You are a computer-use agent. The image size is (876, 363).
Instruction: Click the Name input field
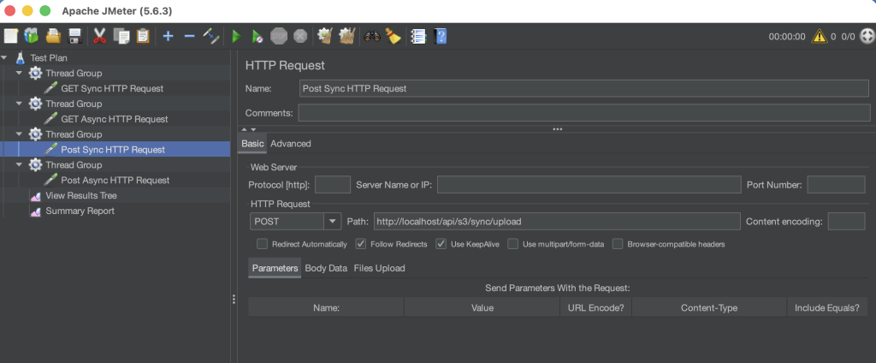[583, 88]
